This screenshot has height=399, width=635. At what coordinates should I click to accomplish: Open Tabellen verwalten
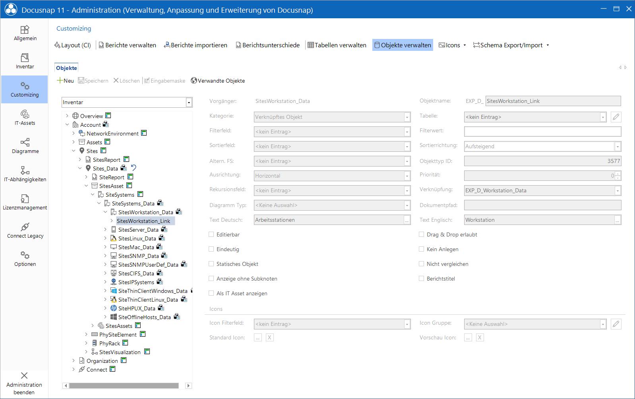337,45
